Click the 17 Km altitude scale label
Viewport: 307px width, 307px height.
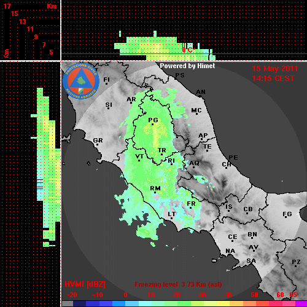(x=7, y=6)
